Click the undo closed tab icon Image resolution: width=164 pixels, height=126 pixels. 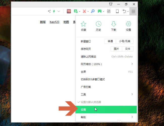coord(124,11)
